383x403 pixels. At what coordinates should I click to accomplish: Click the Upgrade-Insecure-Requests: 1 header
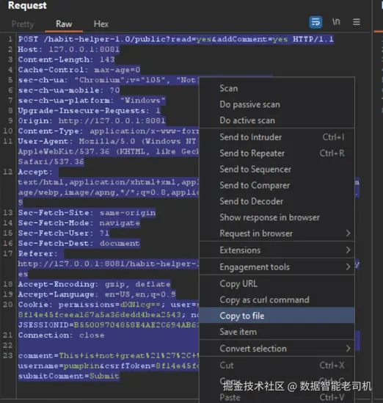click(x=89, y=111)
